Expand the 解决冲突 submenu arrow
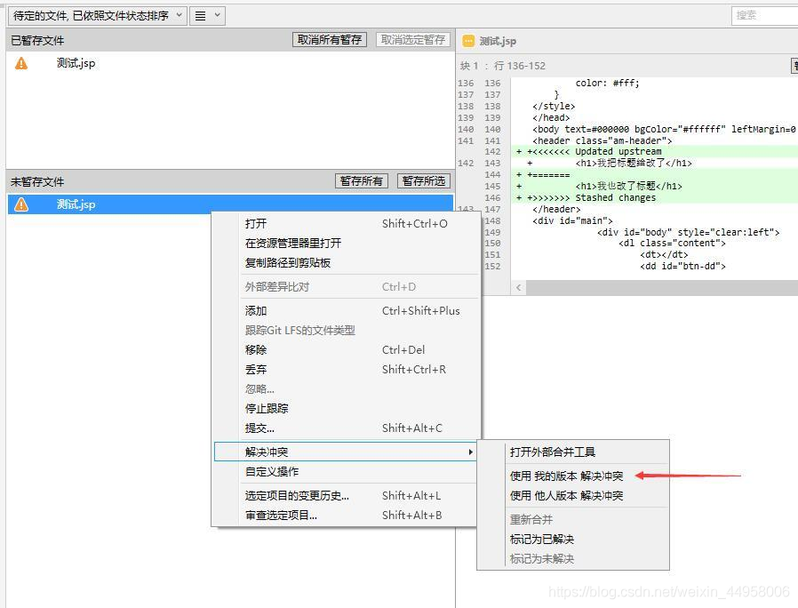 (470, 452)
